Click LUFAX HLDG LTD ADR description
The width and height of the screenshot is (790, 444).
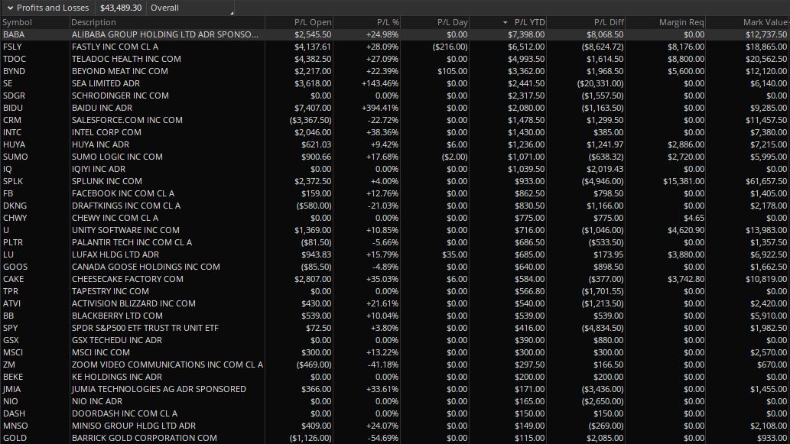coord(115,254)
